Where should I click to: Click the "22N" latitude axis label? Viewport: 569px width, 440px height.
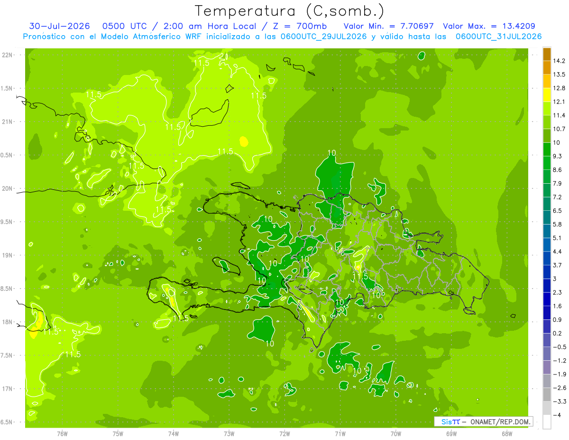coord(8,55)
